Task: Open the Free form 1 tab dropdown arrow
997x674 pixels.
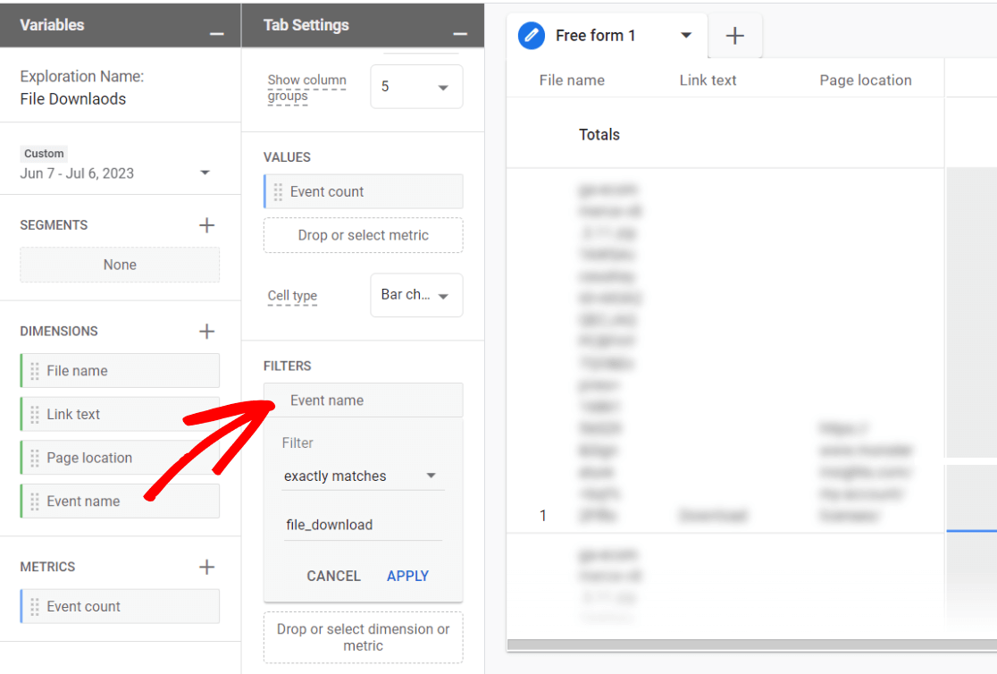Action: [686, 36]
